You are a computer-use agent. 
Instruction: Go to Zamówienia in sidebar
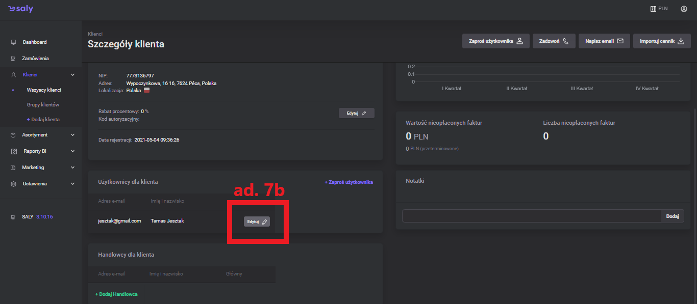(x=35, y=59)
